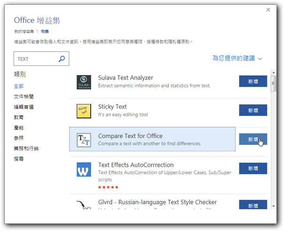Select the 教育 category
Screen dimensions: 284x231
click(x=19, y=117)
